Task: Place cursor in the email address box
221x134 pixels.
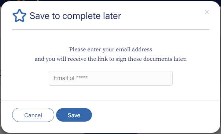Action: click(111, 78)
